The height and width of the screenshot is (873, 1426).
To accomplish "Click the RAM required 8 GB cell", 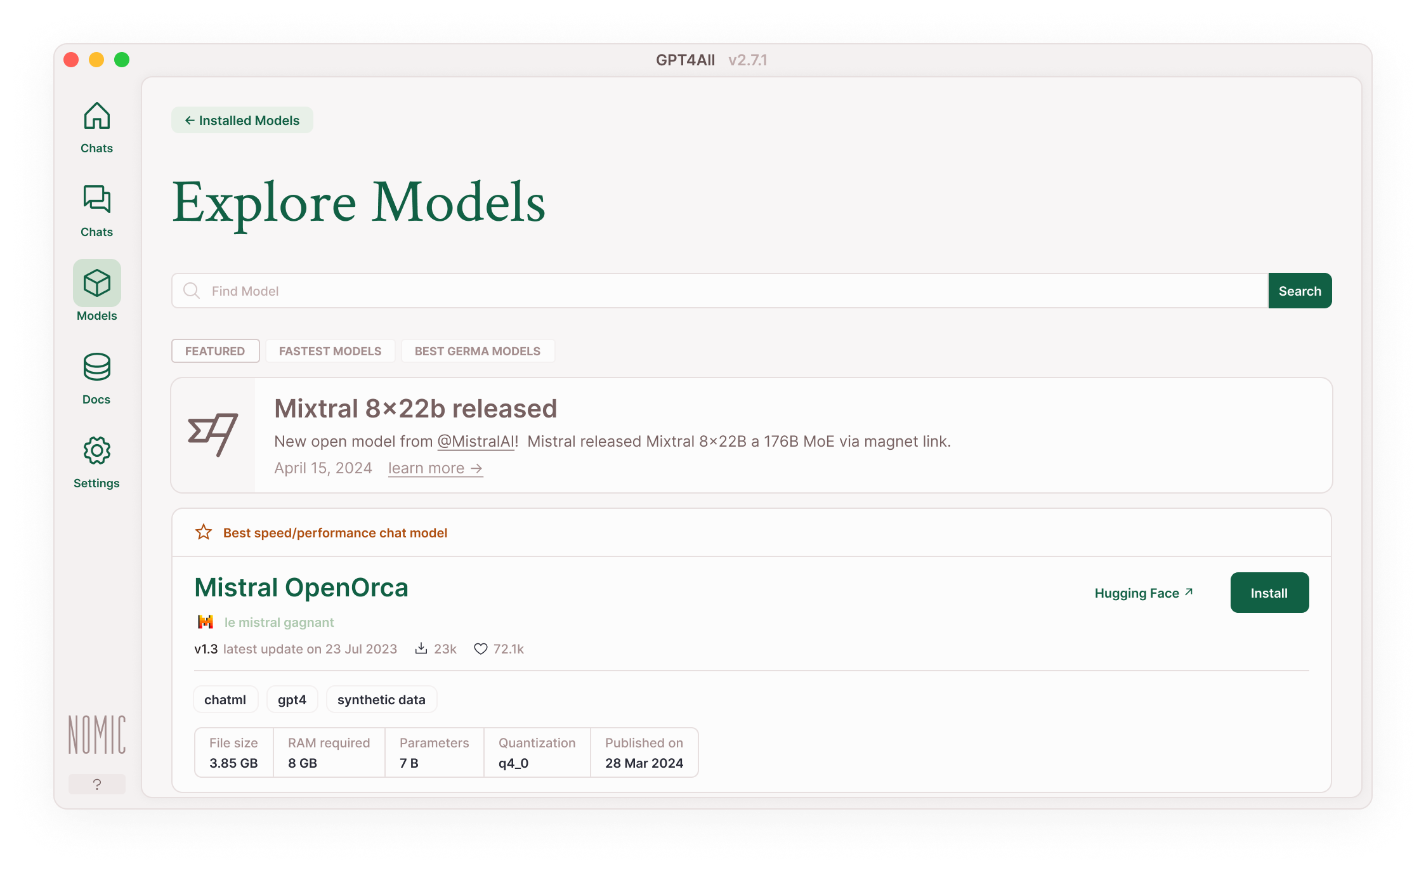I will pyautogui.click(x=329, y=752).
